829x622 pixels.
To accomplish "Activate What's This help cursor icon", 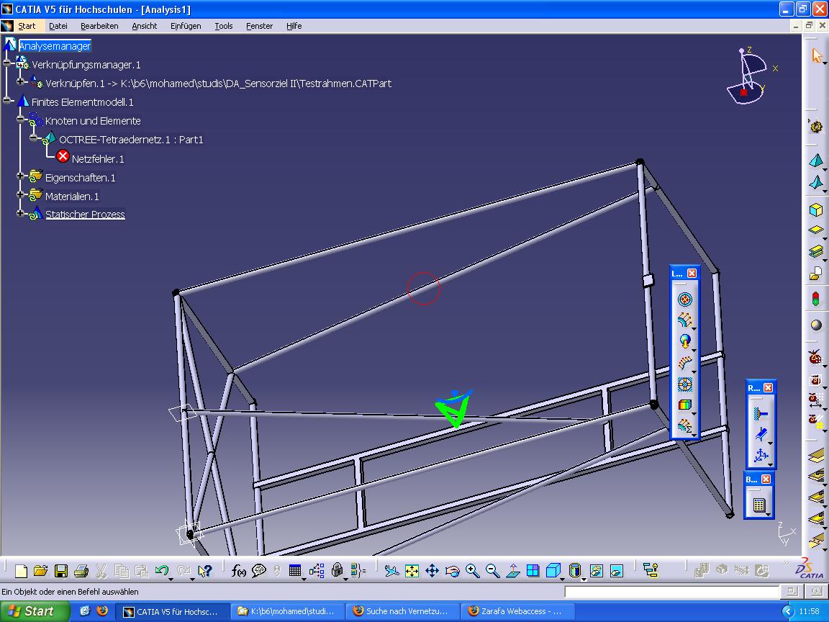I will 204,571.
